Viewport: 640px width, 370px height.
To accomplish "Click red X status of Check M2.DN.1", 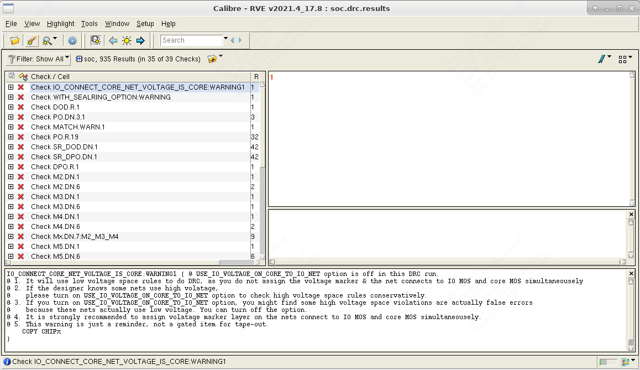I will pyautogui.click(x=21, y=177).
